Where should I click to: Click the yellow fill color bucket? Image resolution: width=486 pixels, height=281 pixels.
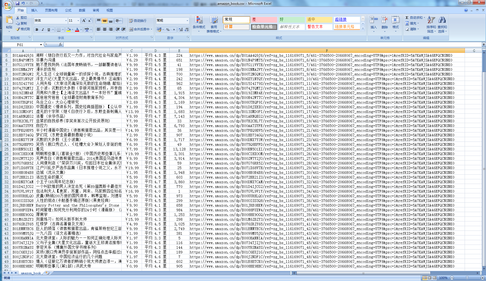[68, 30]
